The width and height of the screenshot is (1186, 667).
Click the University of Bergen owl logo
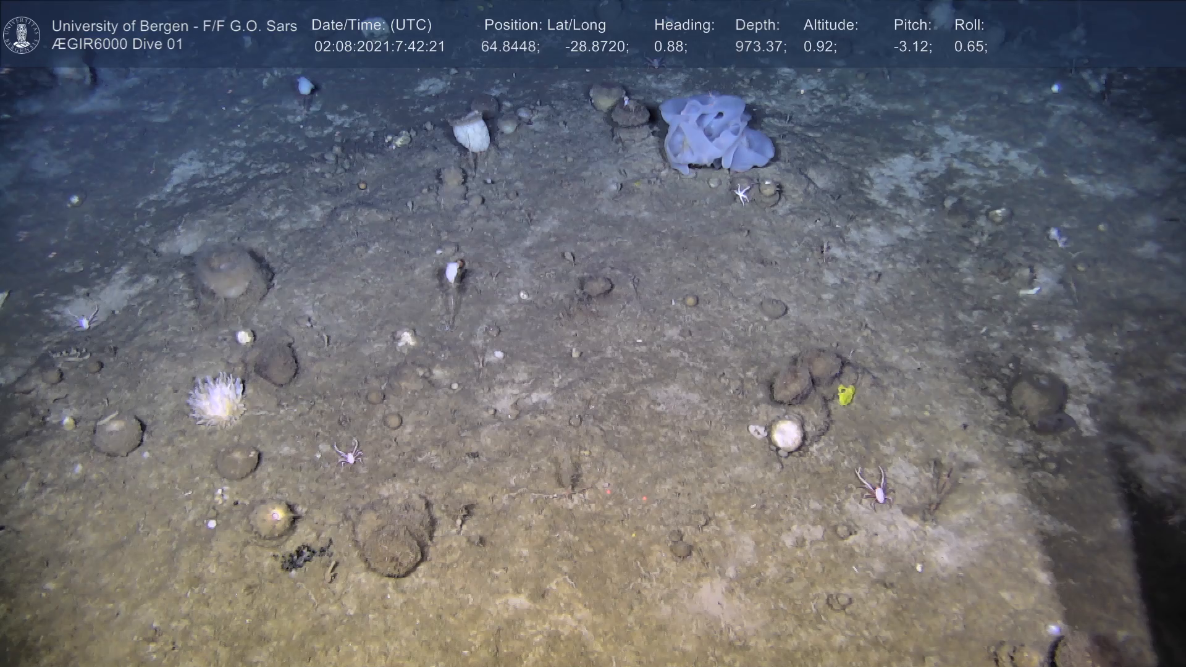[22, 35]
